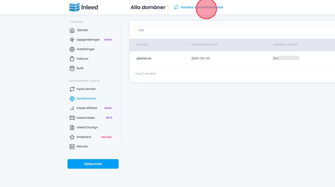Click the Tjänster house icon
The image size is (335, 187).
click(72, 30)
